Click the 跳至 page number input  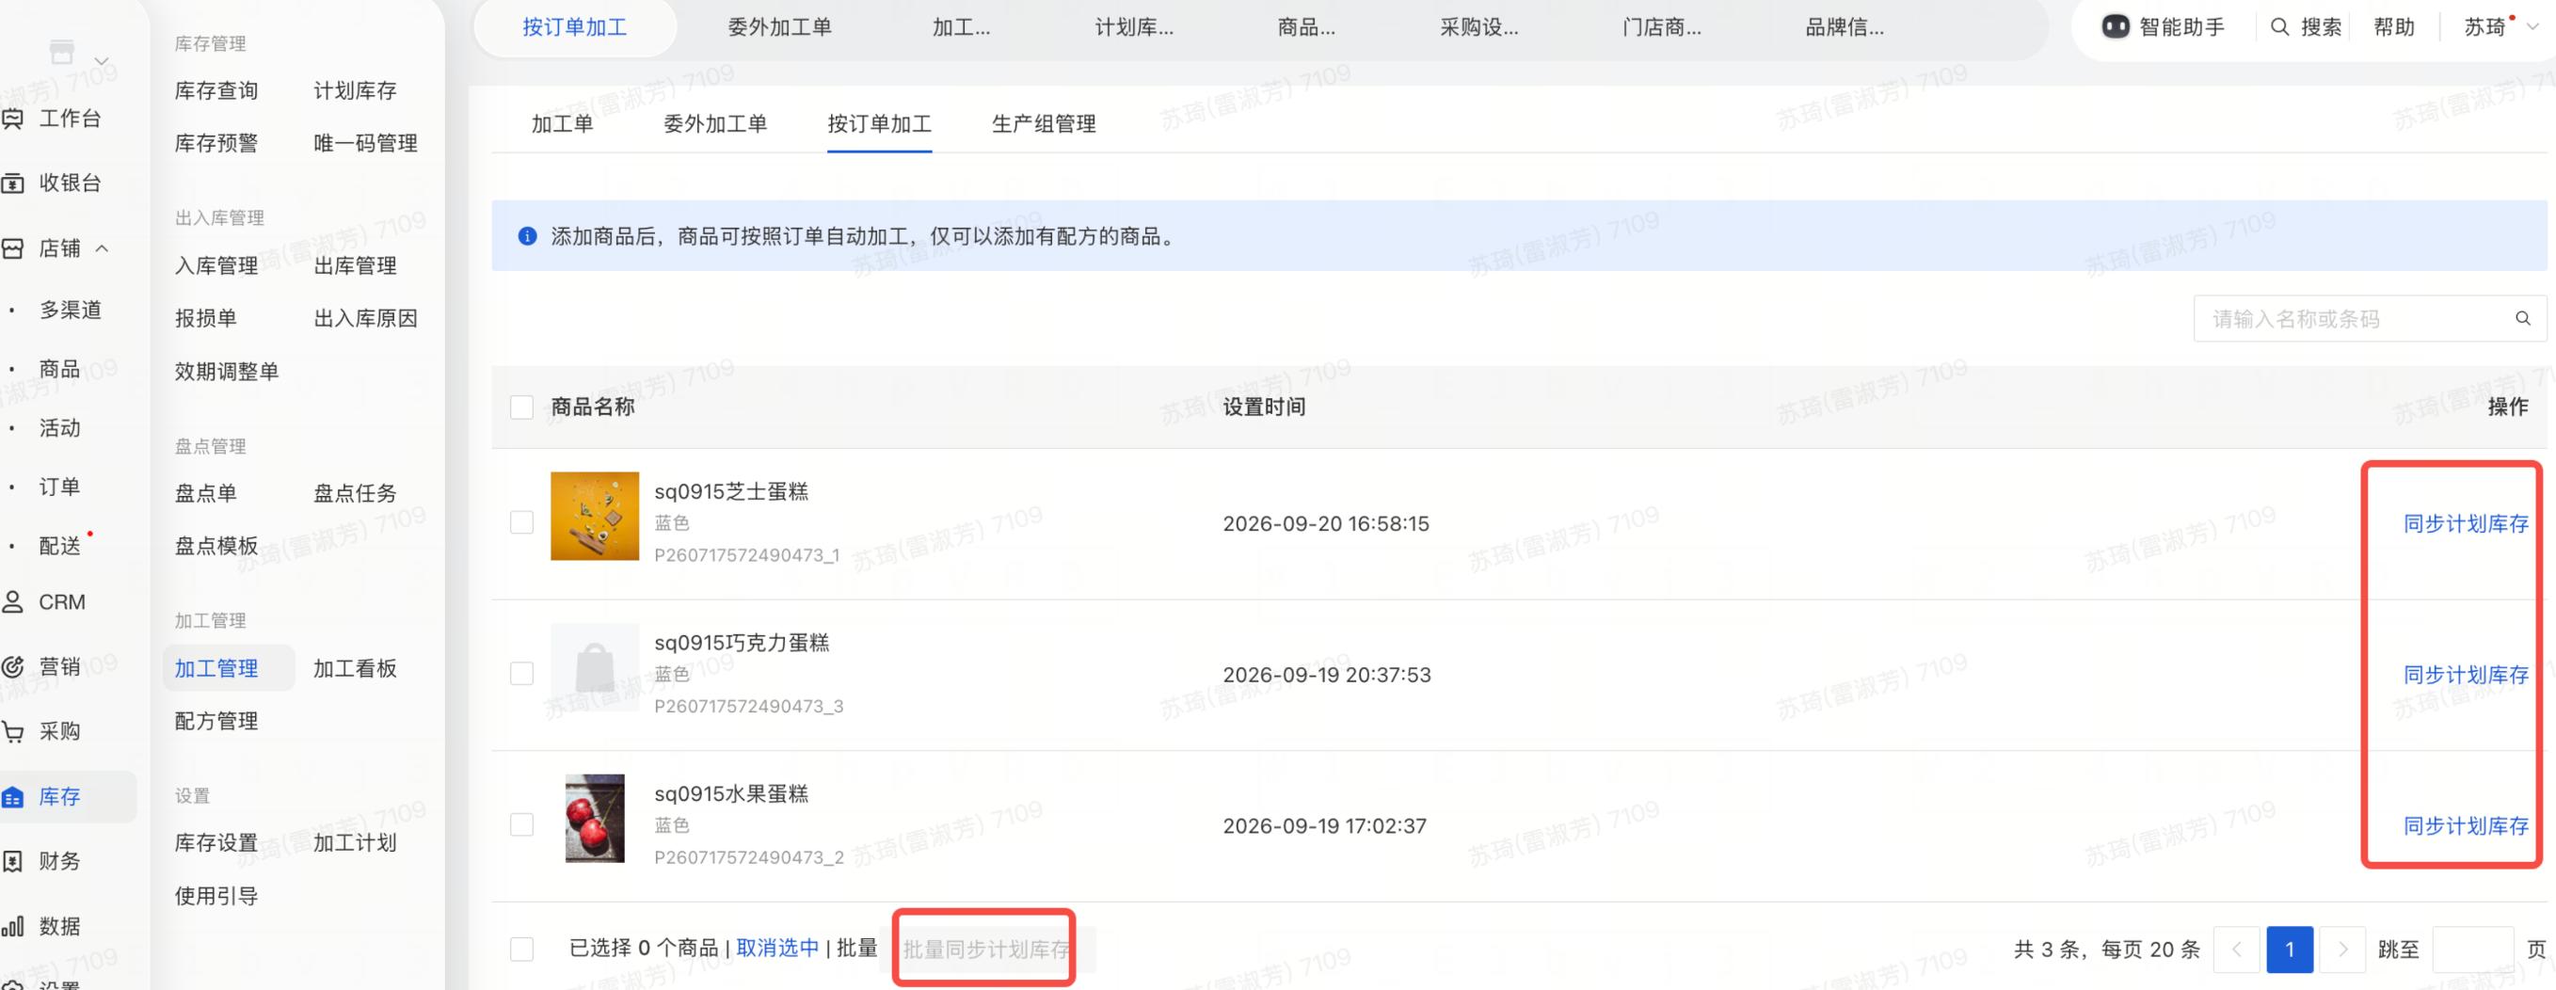(x=2472, y=950)
